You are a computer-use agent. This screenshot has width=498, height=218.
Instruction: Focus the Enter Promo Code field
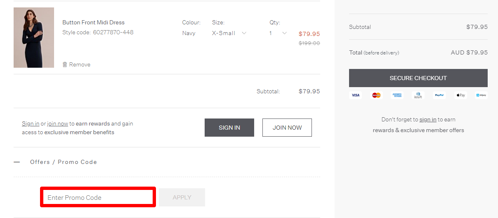[x=98, y=197]
